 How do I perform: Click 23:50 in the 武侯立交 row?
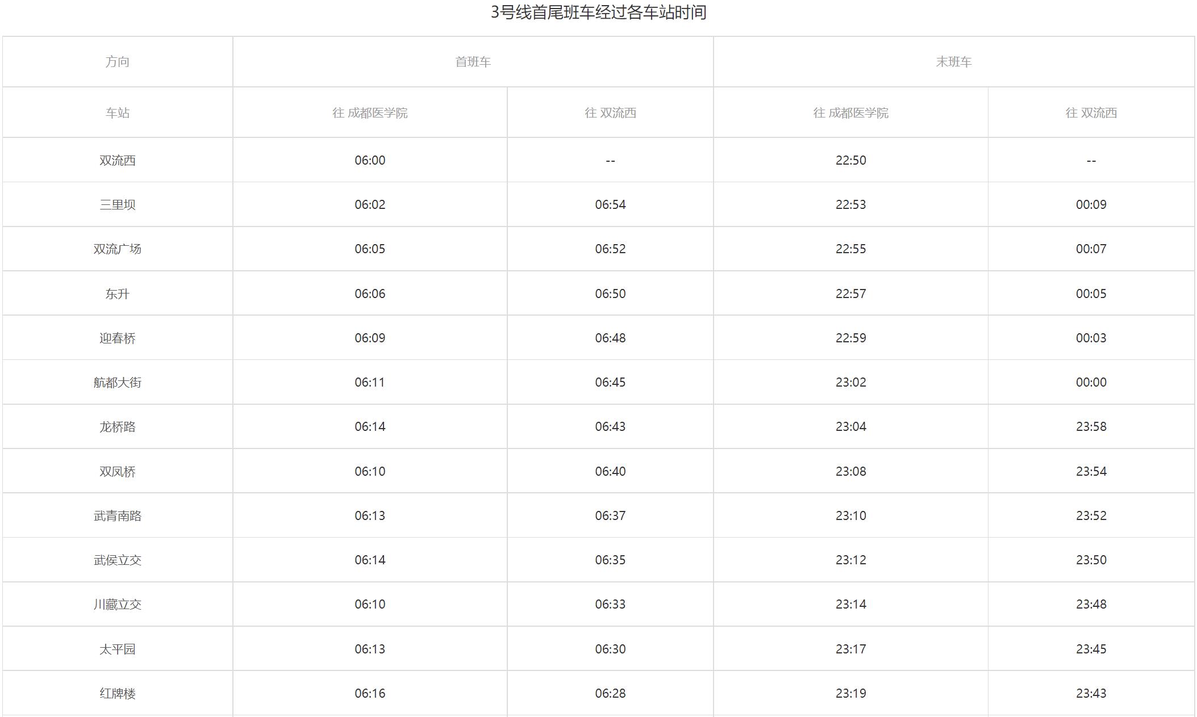pos(1091,560)
